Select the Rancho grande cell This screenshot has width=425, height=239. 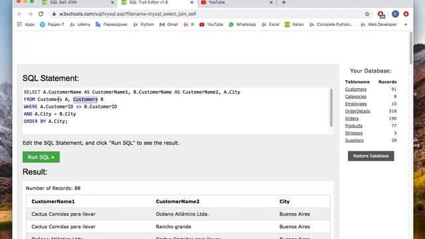(173, 226)
